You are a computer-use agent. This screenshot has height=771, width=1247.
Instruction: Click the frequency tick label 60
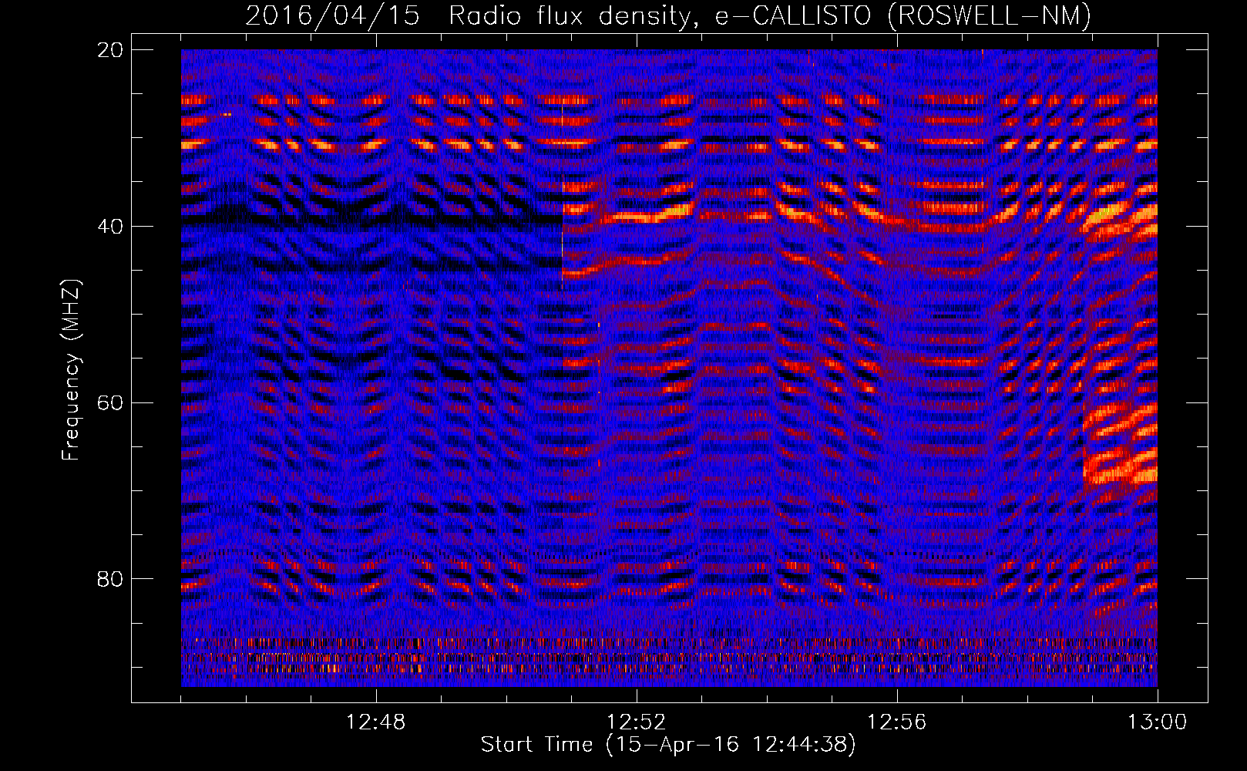pyautogui.click(x=110, y=402)
